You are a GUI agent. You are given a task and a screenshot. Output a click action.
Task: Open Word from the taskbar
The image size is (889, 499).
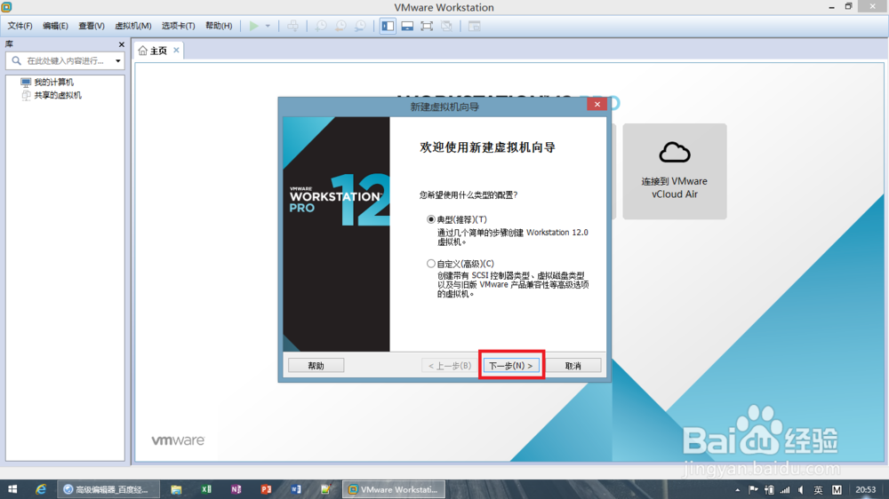coord(296,489)
